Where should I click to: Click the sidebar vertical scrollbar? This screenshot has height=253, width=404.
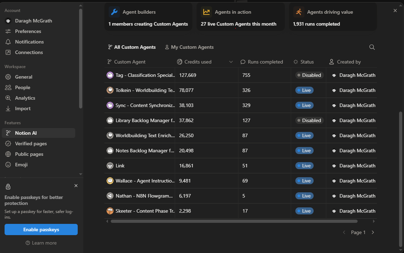pyautogui.click(x=81, y=59)
